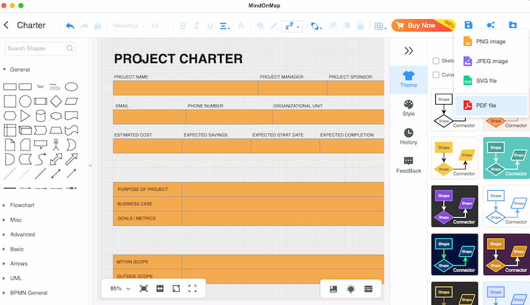Click the orange Buy Now button
530x305 pixels.
point(423,25)
